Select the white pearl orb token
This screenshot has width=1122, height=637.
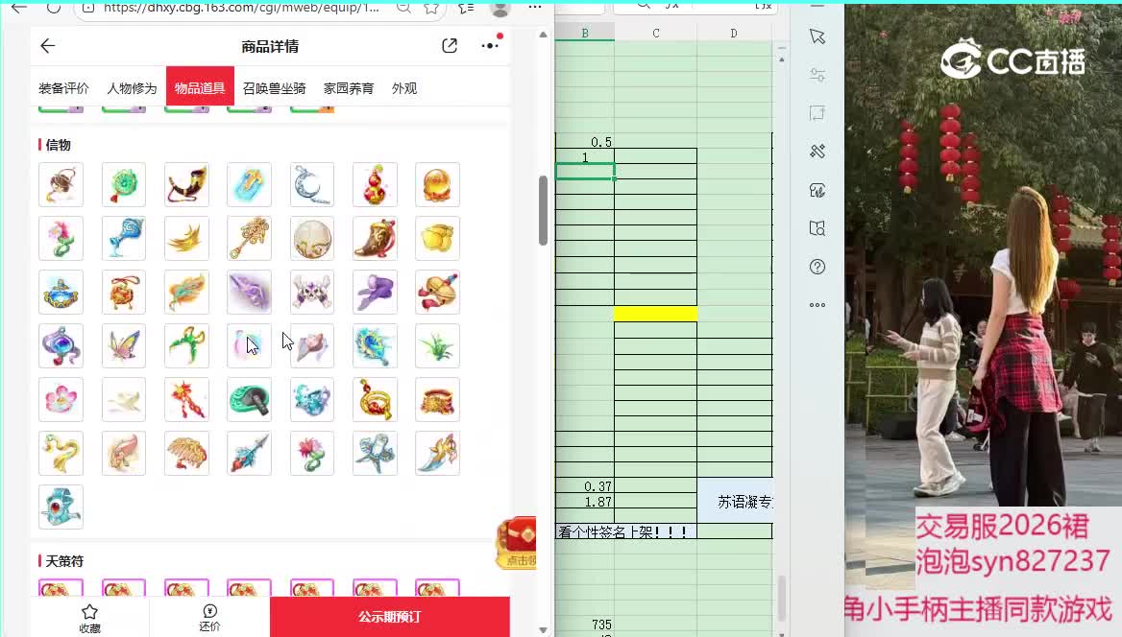tap(312, 239)
